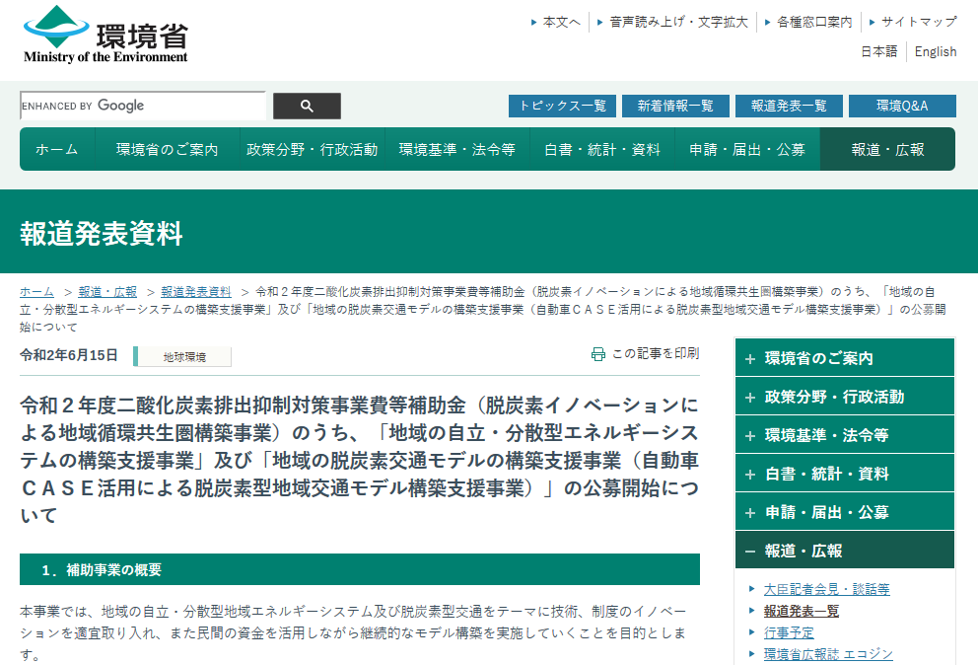Collapse the 報道・広報 sidebar section
978x665 pixels.
coord(845,551)
